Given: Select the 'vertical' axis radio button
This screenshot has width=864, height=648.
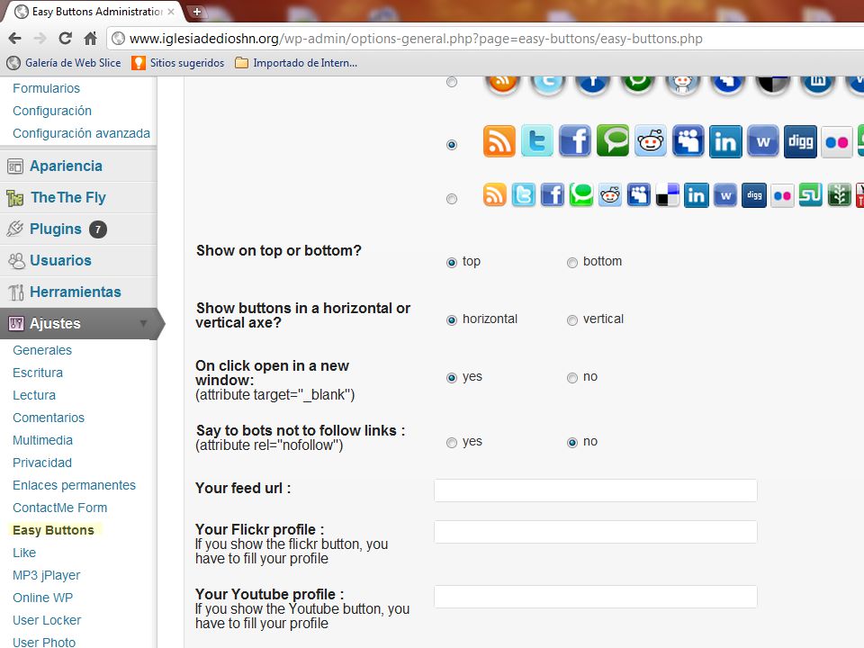Looking at the screenshot, I should [572, 320].
